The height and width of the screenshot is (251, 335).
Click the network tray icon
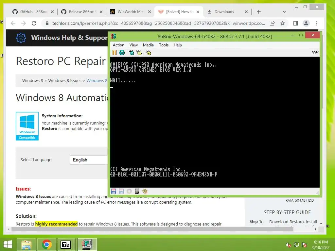click(296, 245)
